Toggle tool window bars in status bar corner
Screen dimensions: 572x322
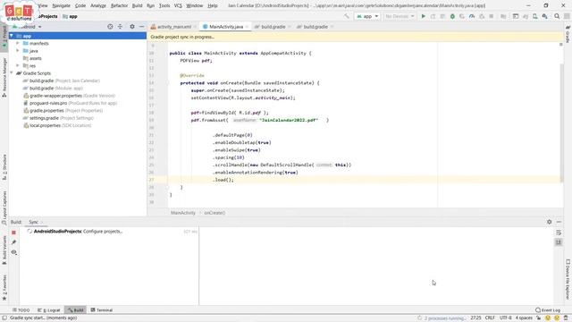(4, 318)
